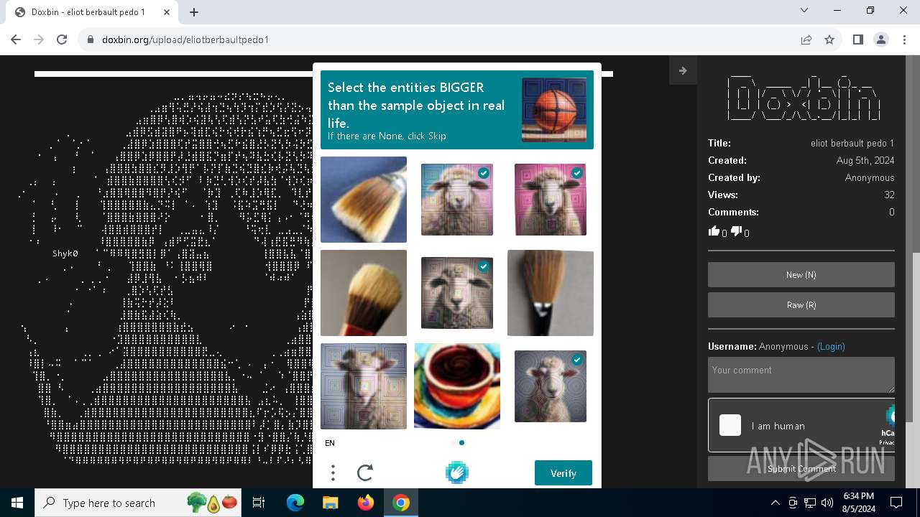Viewport: 920px width, 517px height.
Task: Select the colorful coffee cup tile
Action: (457, 386)
